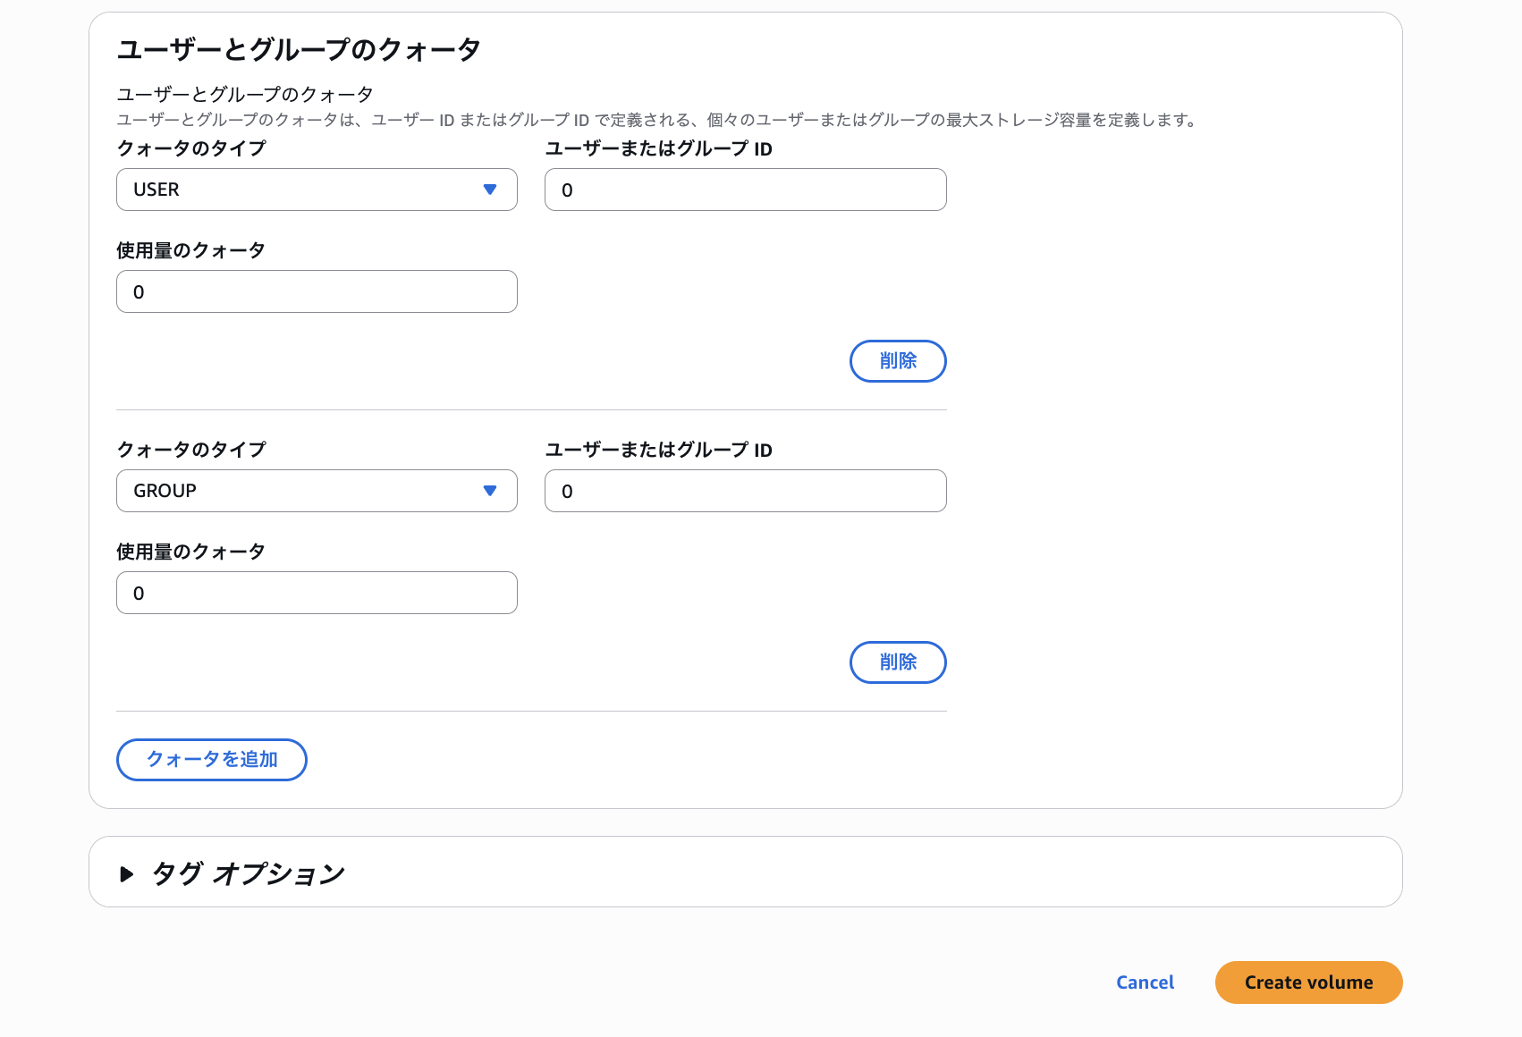
Task: Click the quota description help text
Action: (x=657, y=120)
